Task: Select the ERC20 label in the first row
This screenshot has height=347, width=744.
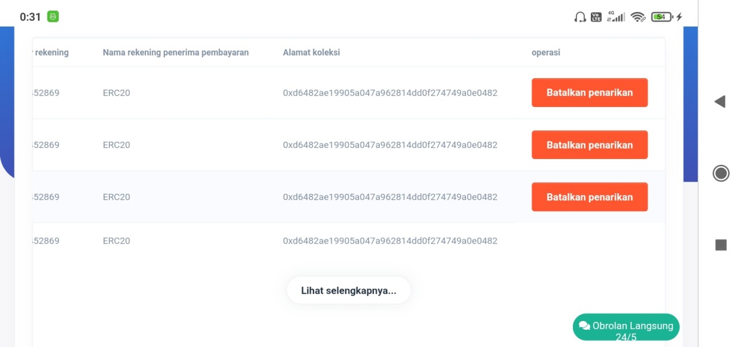Action: pos(116,93)
